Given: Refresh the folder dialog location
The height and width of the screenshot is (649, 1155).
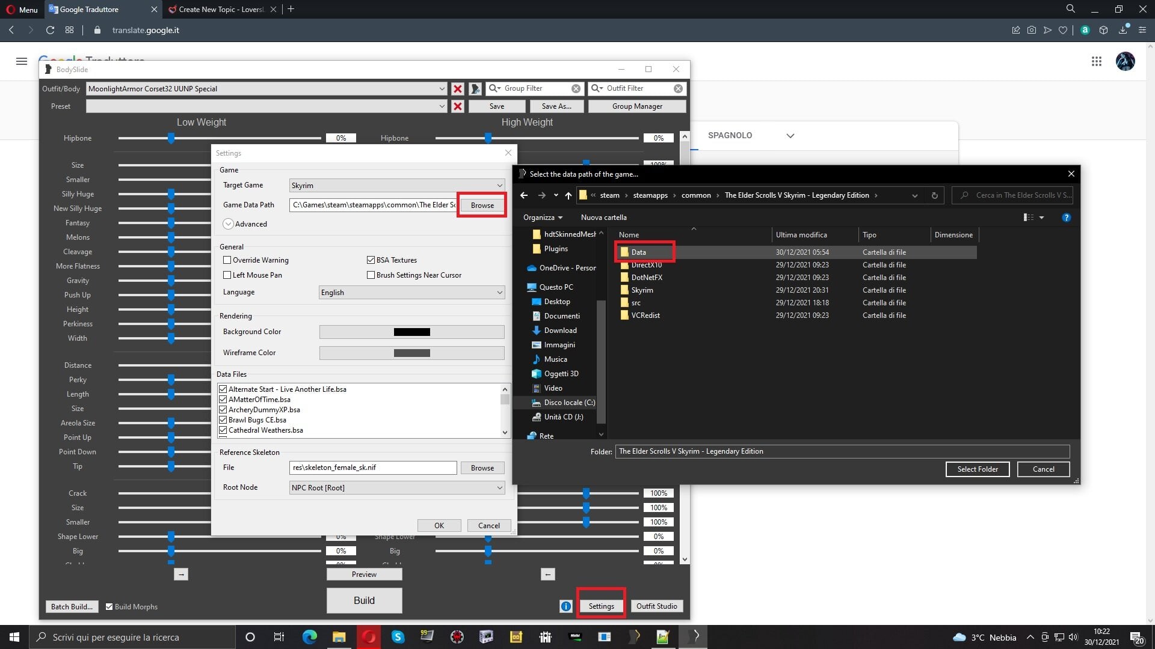Looking at the screenshot, I should pos(934,195).
